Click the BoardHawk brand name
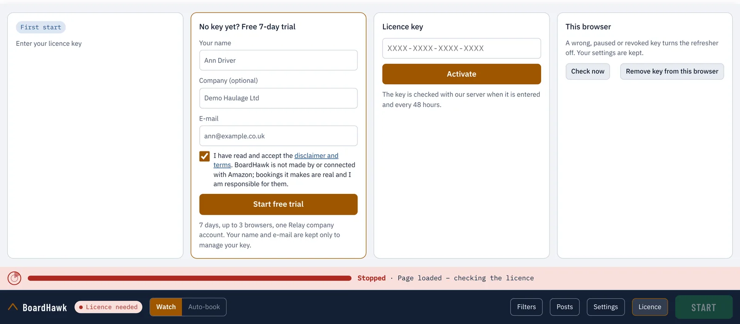 45,307
